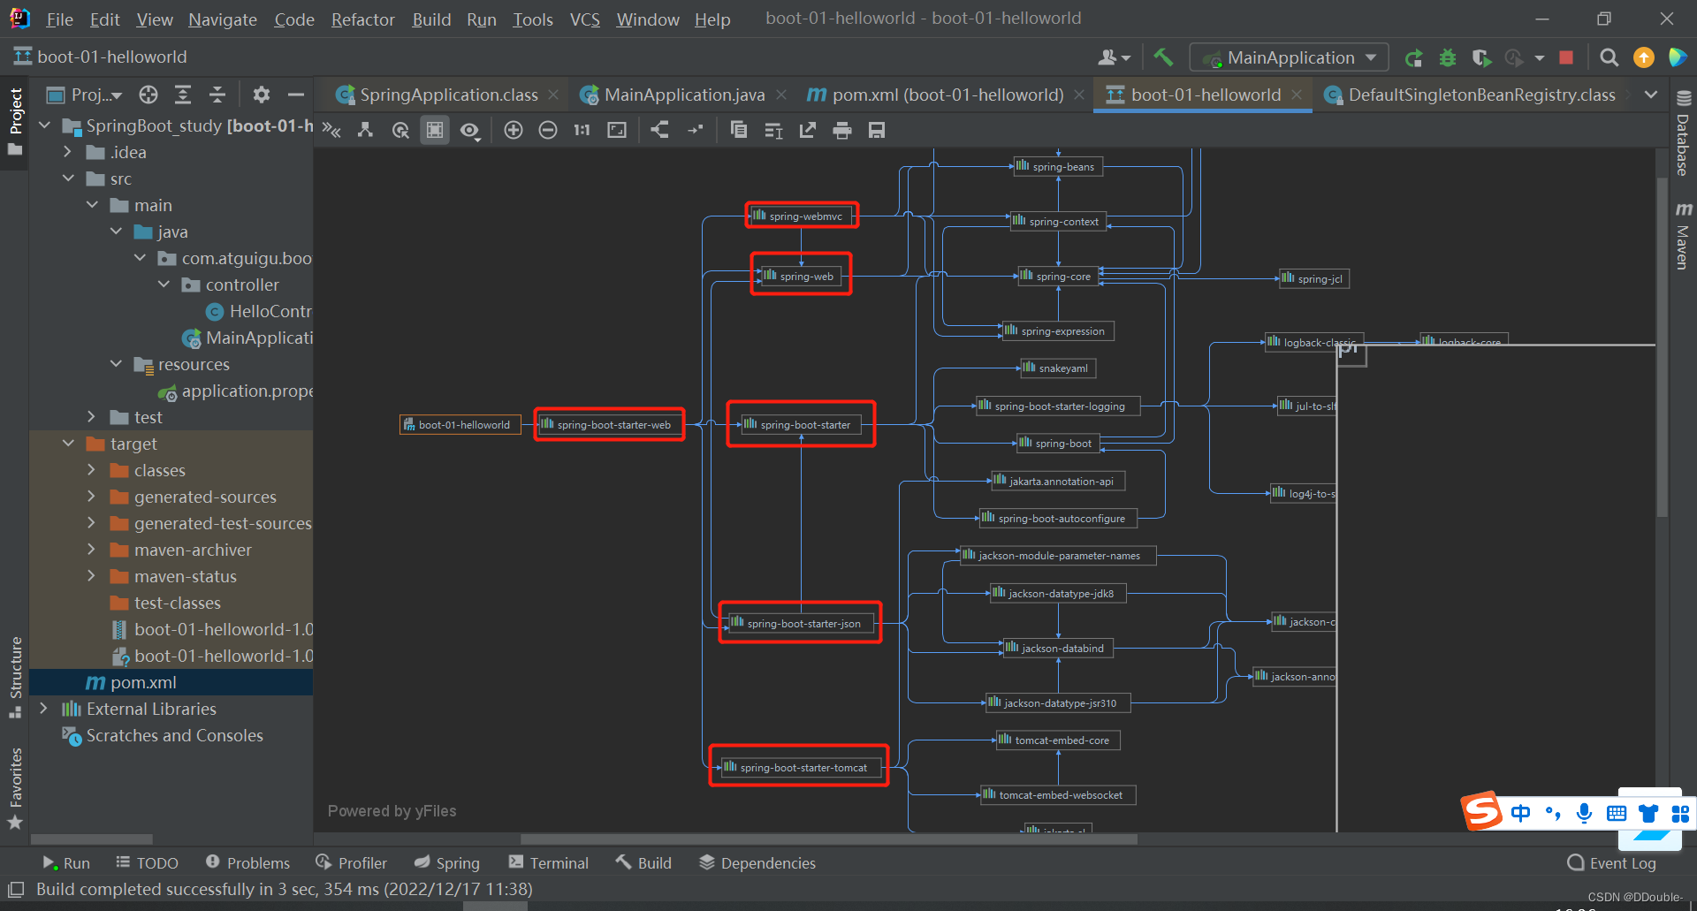Toggle the Structure tool window stripe

click(x=15, y=677)
